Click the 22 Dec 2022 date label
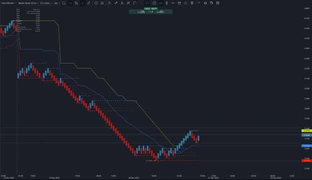The height and width of the screenshot is (180, 312). (276, 178)
